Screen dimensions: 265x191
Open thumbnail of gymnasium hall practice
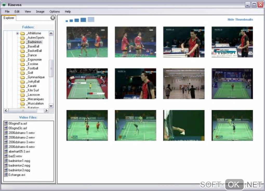click(184, 84)
